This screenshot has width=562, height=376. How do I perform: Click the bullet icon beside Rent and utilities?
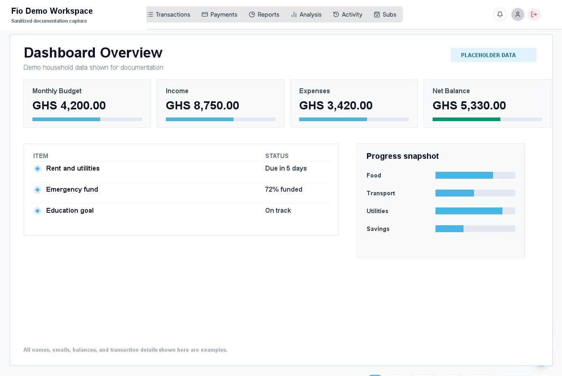pyautogui.click(x=37, y=169)
